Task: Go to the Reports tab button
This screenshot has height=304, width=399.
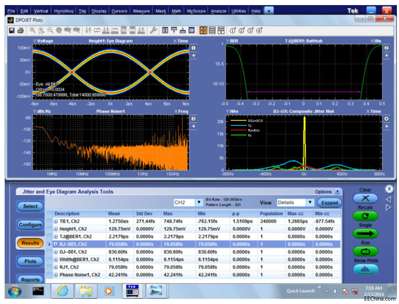Action: click(30, 279)
